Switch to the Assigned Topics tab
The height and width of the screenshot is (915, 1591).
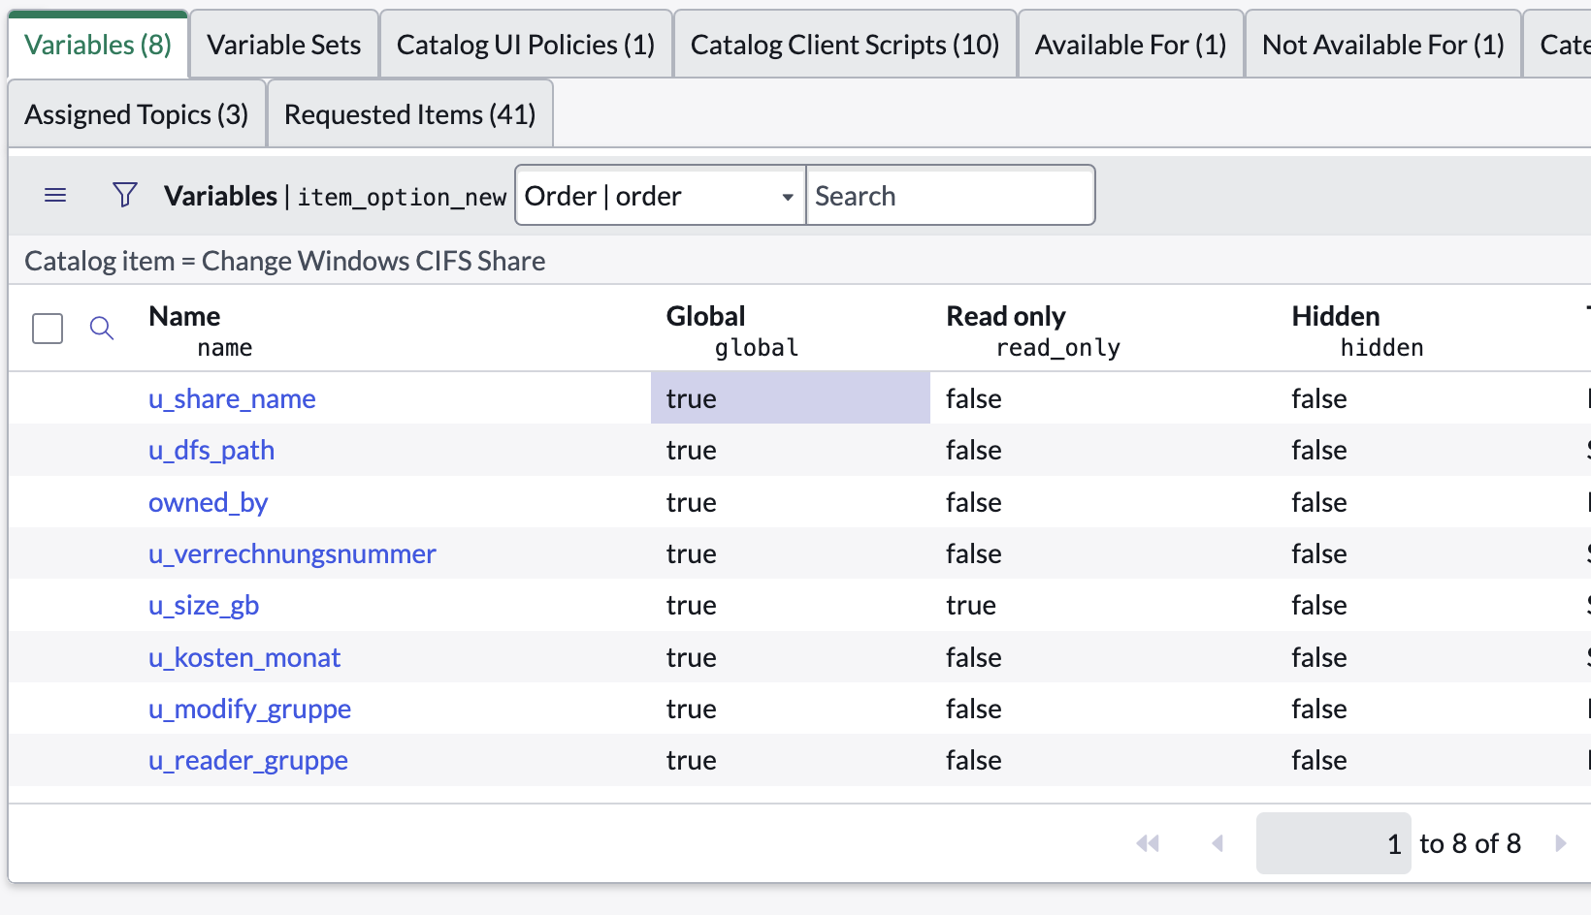(136, 113)
